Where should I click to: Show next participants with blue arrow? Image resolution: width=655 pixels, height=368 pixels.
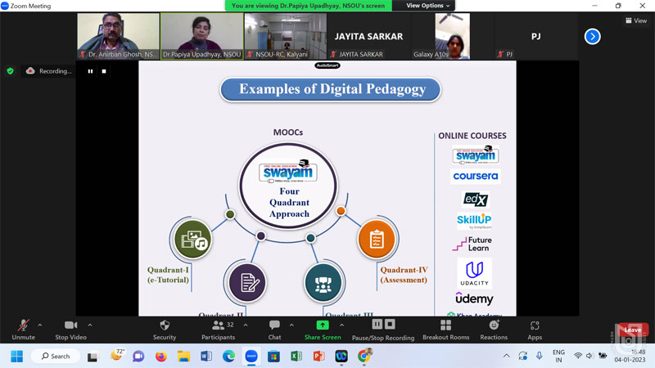coord(592,37)
